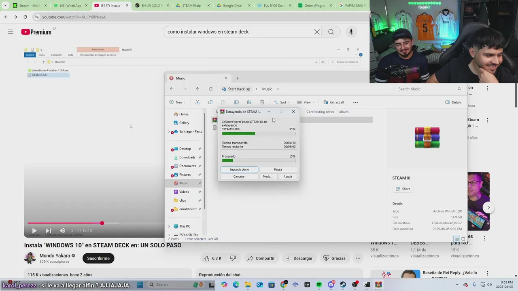
Task: Rename the selected file in Explorer toolbar
Action: click(x=236, y=102)
